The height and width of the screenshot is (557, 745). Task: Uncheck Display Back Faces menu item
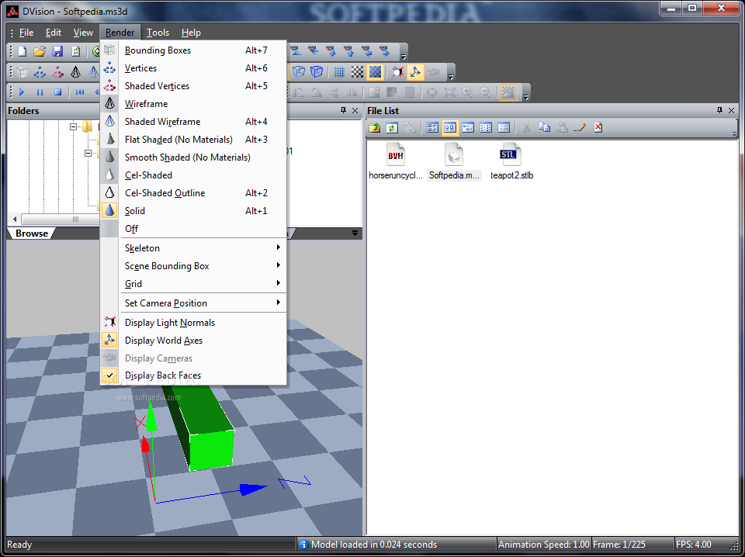(x=193, y=375)
